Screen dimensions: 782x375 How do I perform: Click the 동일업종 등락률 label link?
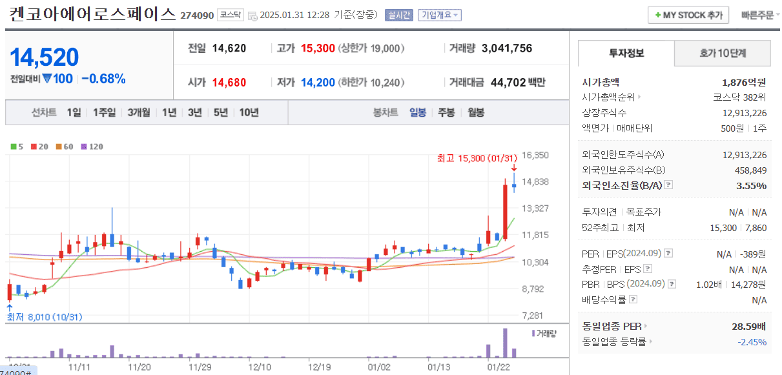click(614, 342)
